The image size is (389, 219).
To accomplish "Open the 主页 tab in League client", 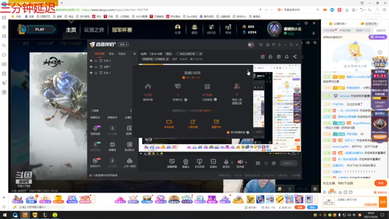I will click(x=71, y=30).
